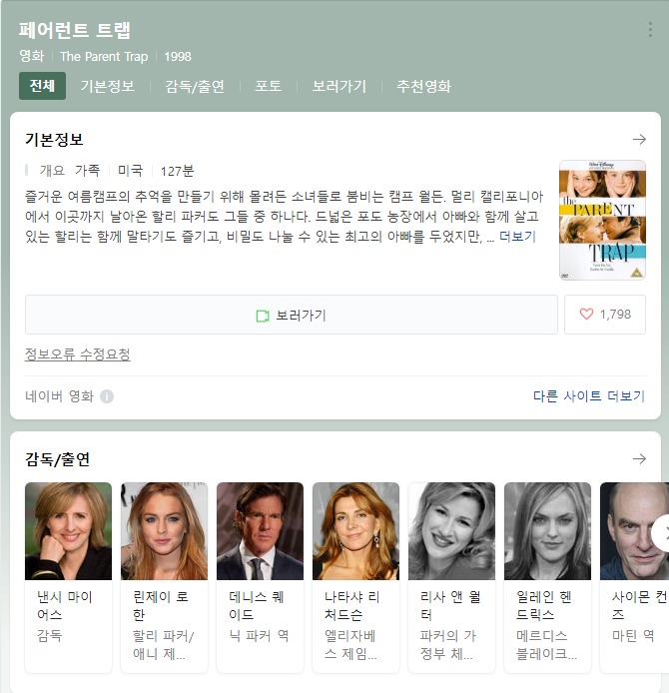Image resolution: width=669 pixels, height=693 pixels.
Task: Click the info icon next to 네이버 영화
Action: [107, 396]
